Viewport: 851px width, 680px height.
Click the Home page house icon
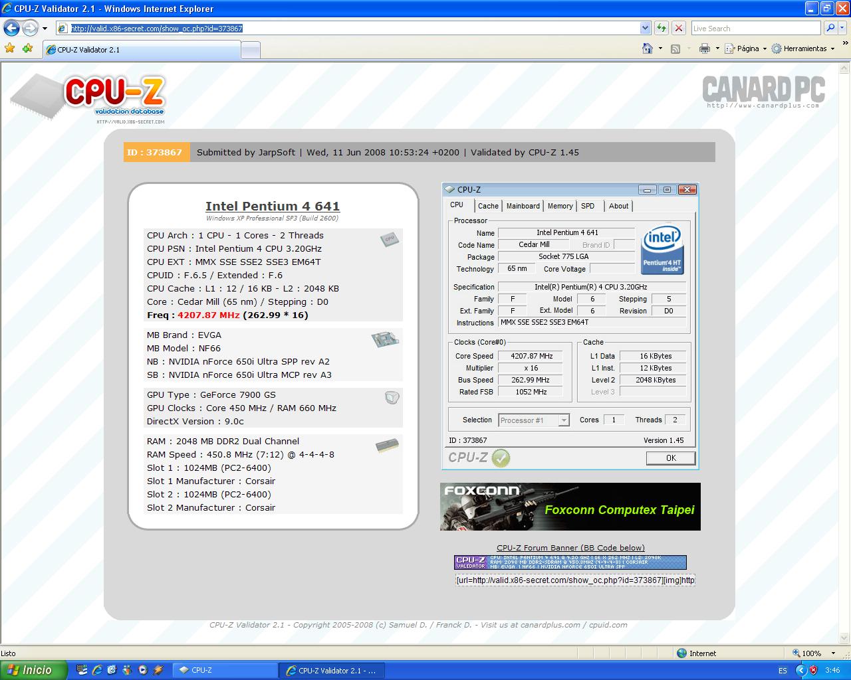pos(648,48)
